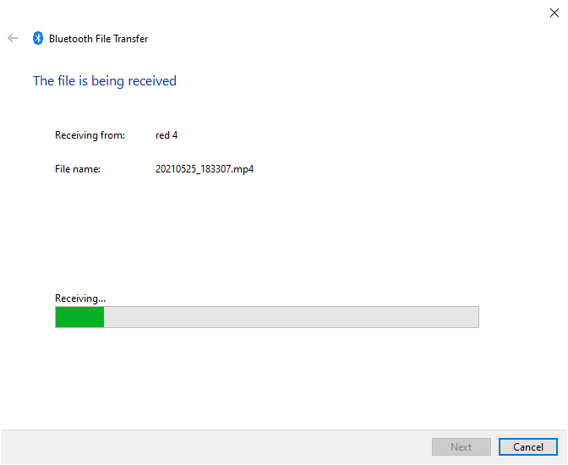
Task: Click the green filled portion of progress bar
Action: (x=79, y=317)
